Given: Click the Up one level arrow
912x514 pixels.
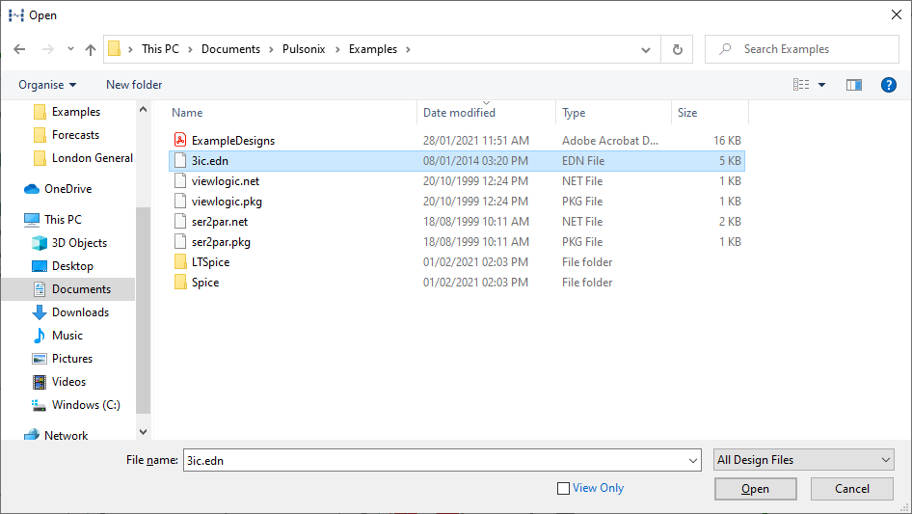Looking at the screenshot, I should (91, 49).
